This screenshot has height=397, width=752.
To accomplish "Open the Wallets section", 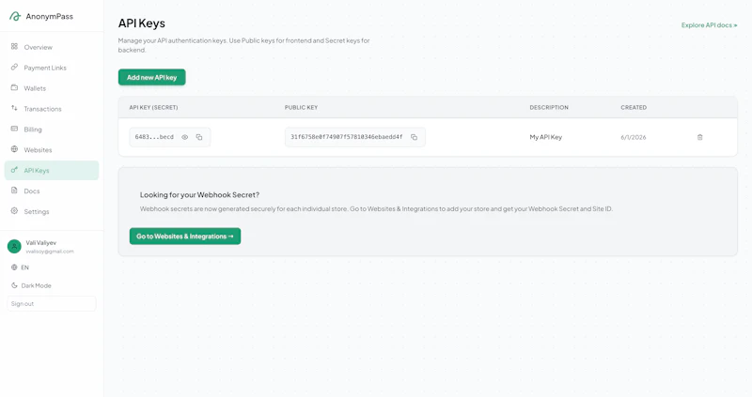I will (52, 88).
